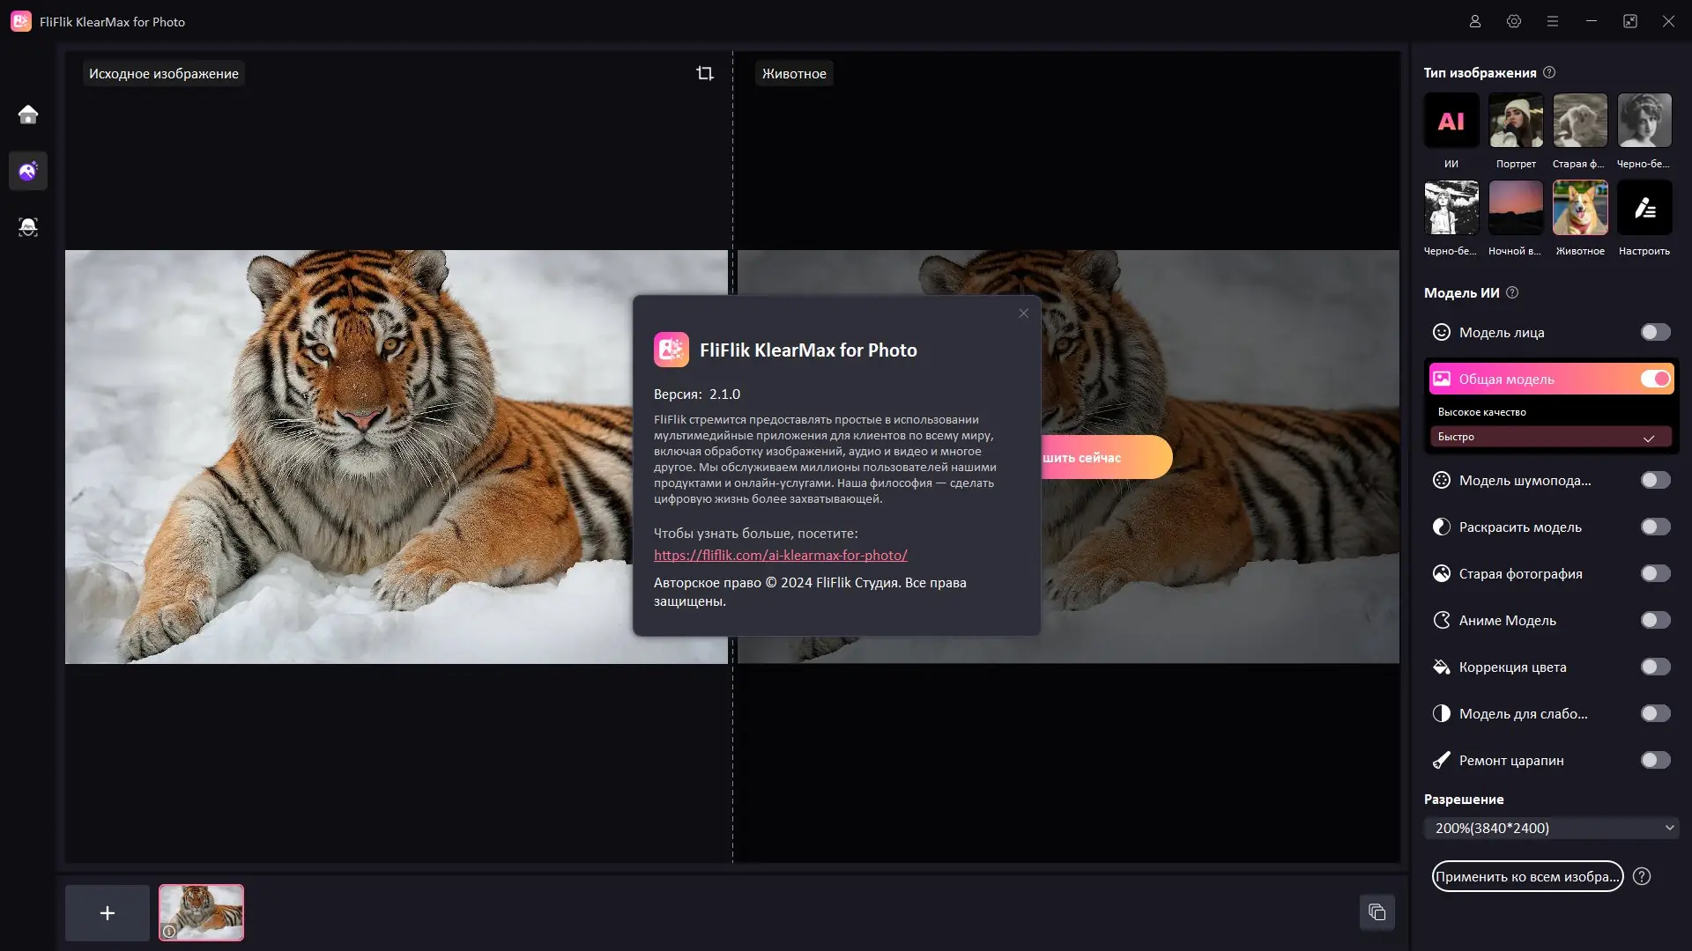Open the face tool sidebar icon
Viewport: 1692px width, 951px height.
click(28, 227)
